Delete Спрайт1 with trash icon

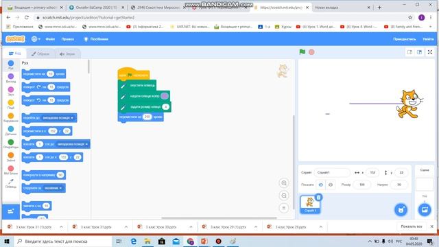pyautogui.click(x=318, y=198)
